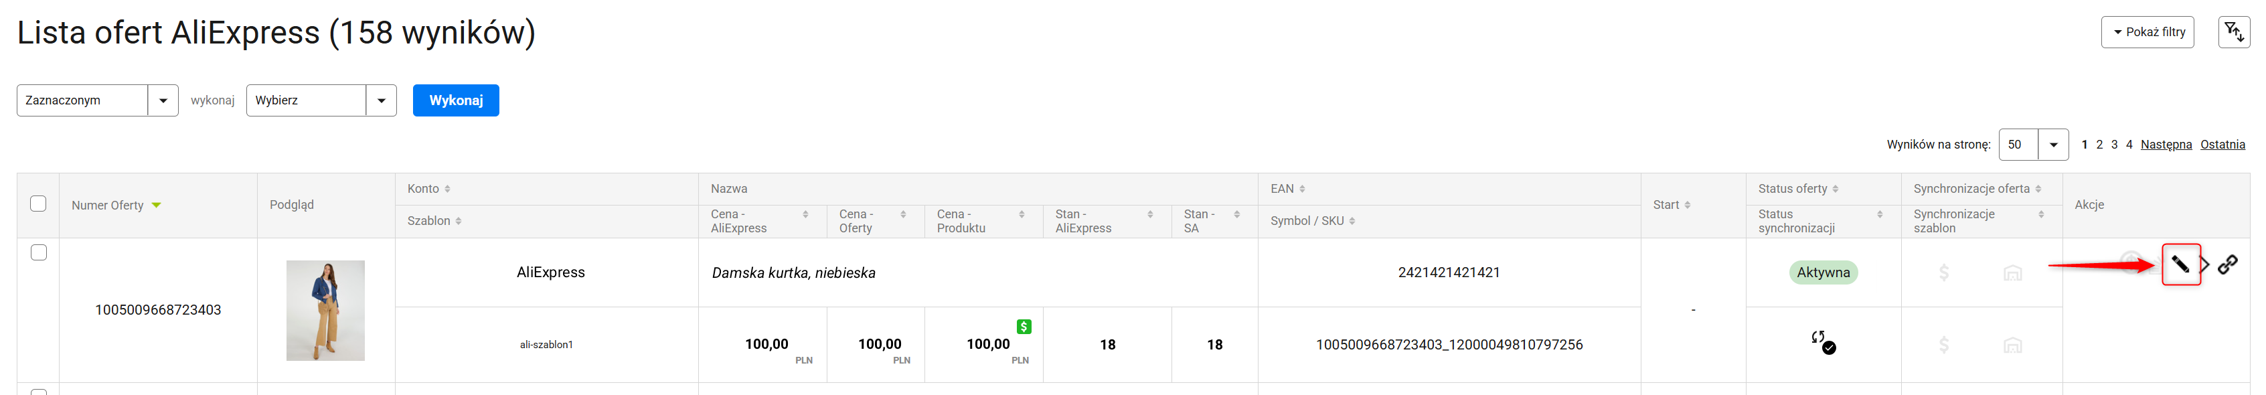The height and width of the screenshot is (395, 2266).
Task: Jump to Ostatnia page link
Action: pyautogui.click(x=2222, y=145)
